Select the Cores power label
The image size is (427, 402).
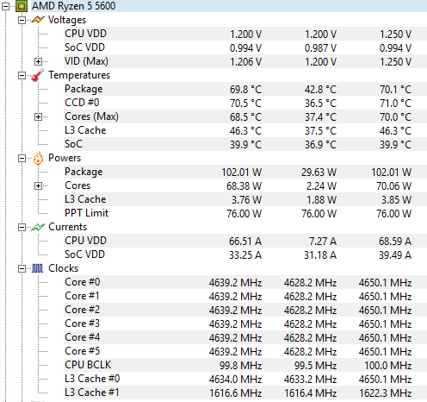[x=77, y=185]
